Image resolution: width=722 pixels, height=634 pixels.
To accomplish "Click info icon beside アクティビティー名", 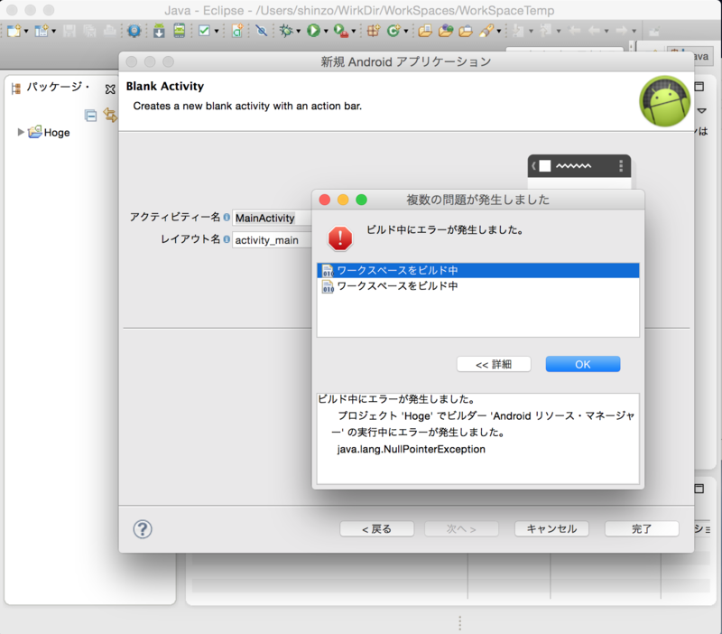I will pos(227,217).
